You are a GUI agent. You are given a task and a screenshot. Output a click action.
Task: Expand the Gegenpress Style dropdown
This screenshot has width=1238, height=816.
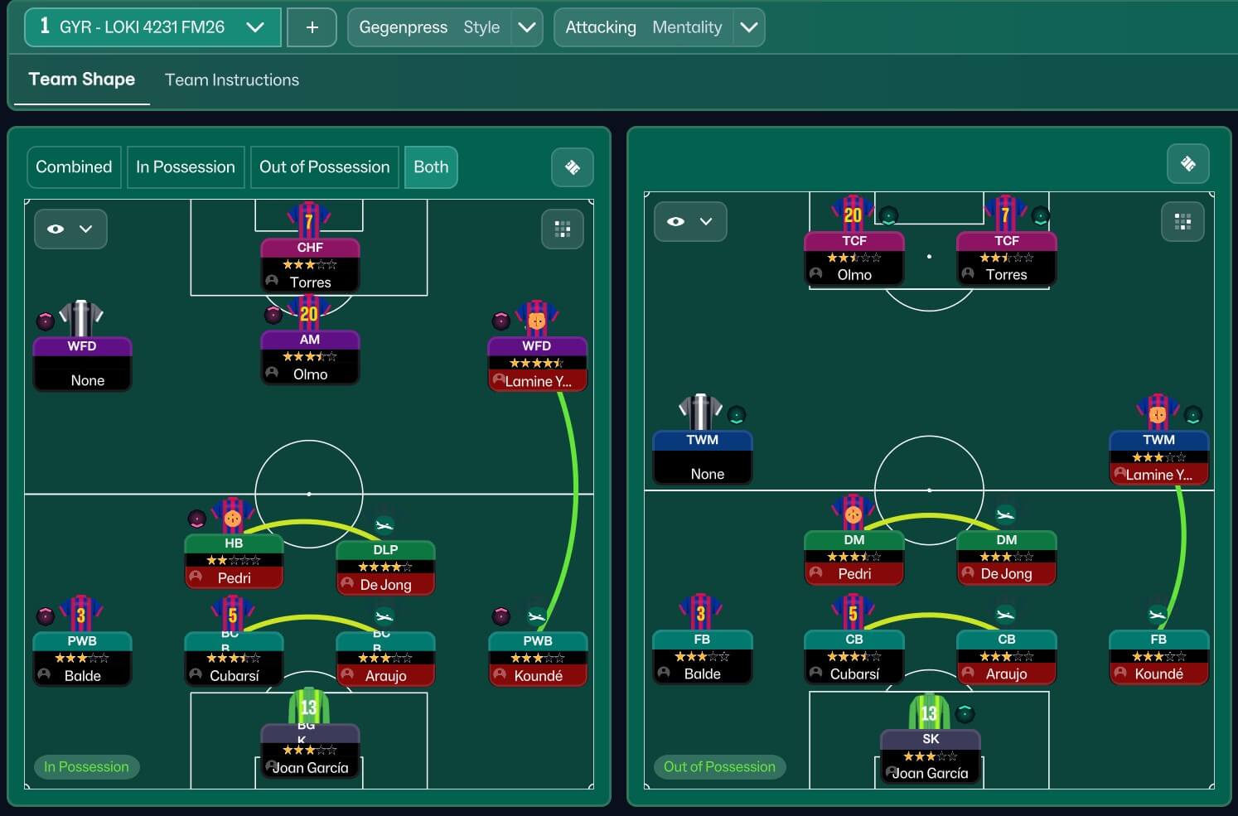526,27
